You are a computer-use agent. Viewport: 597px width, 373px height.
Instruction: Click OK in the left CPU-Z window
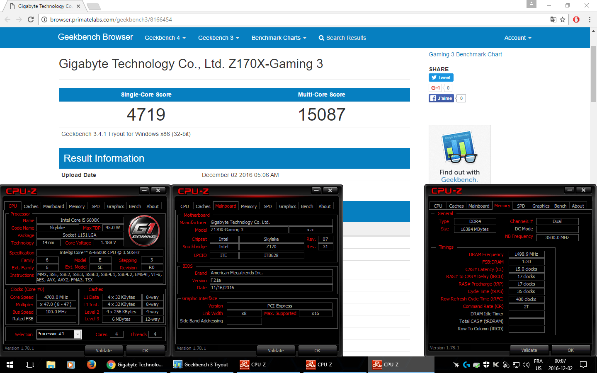tap(145, 351)
